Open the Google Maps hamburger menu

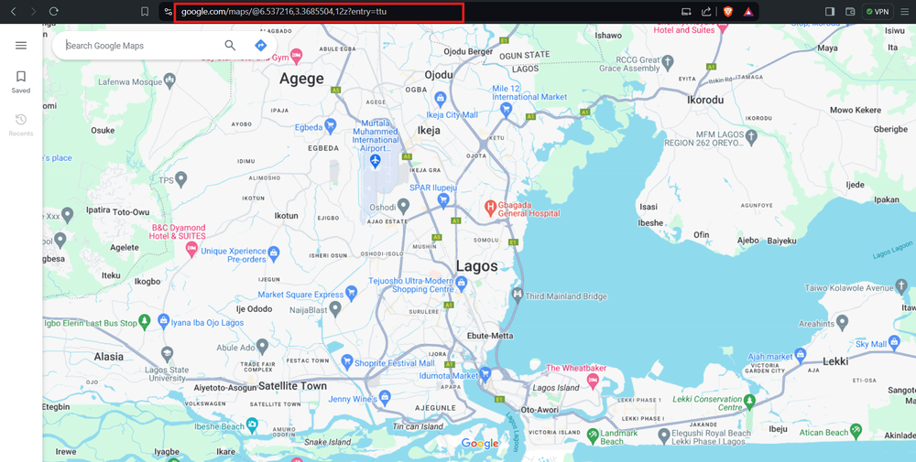tap(21, 46)
